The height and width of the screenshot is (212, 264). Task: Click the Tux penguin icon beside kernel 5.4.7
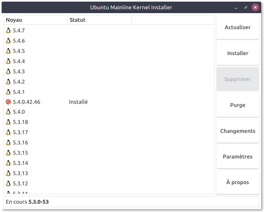(8, 31)
